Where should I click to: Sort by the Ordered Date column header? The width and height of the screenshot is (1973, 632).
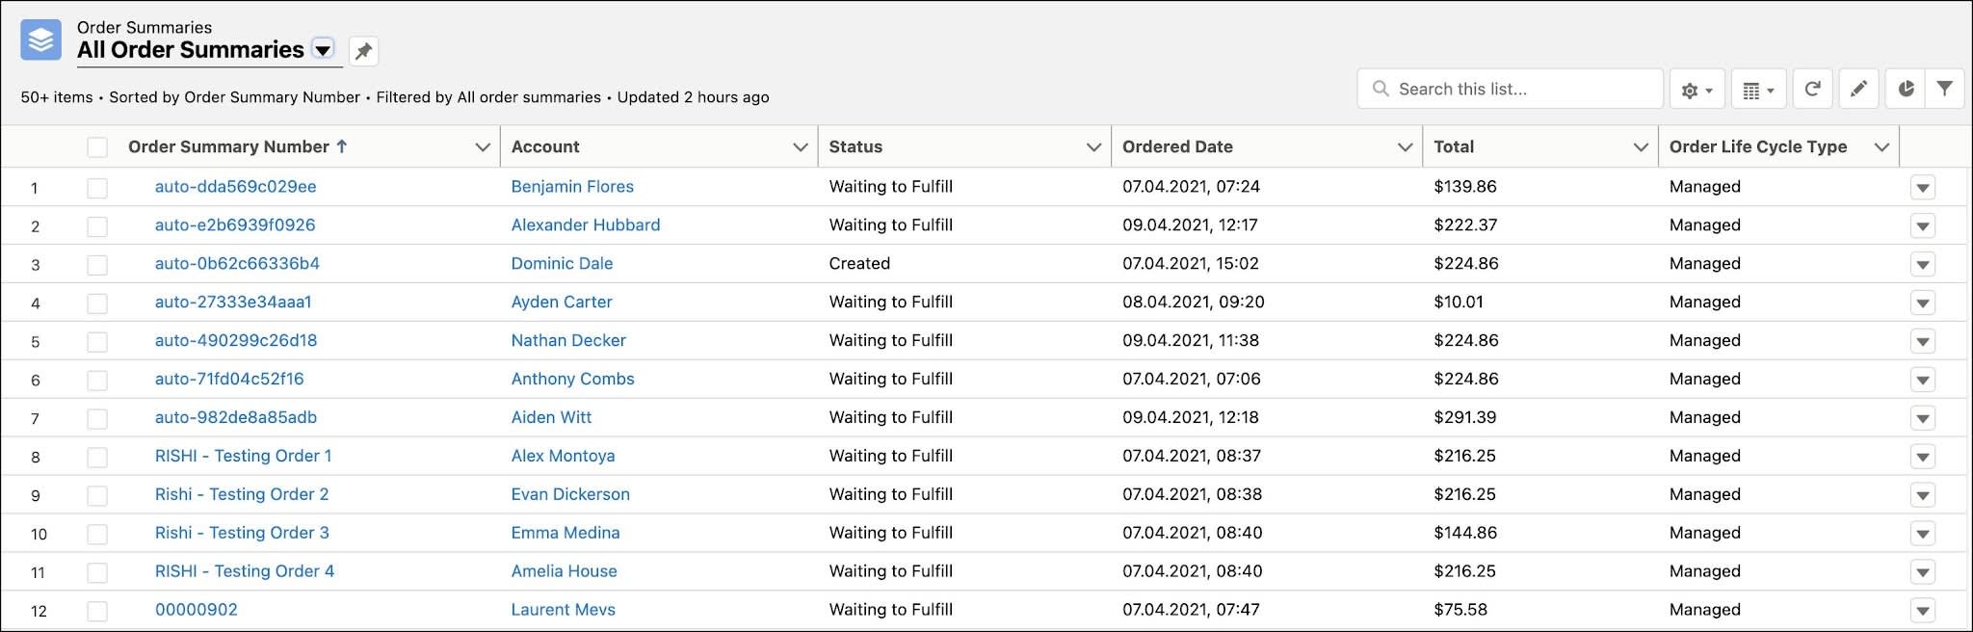click(x=1177, y=146)
